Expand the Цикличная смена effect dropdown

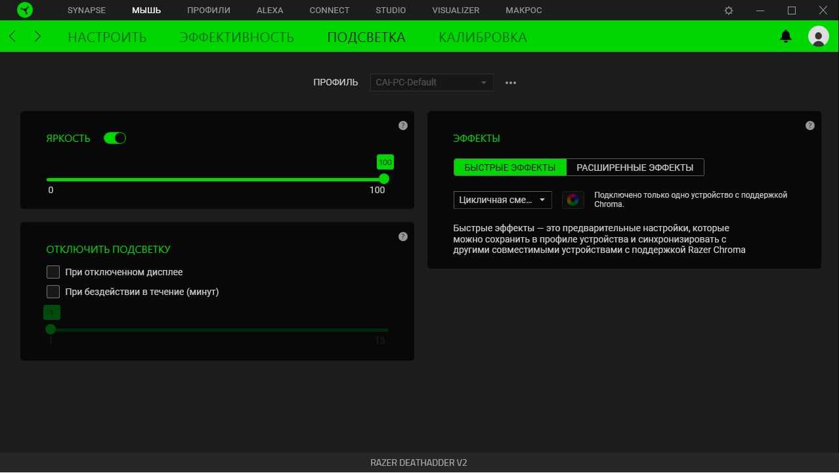tap(502, 200)
